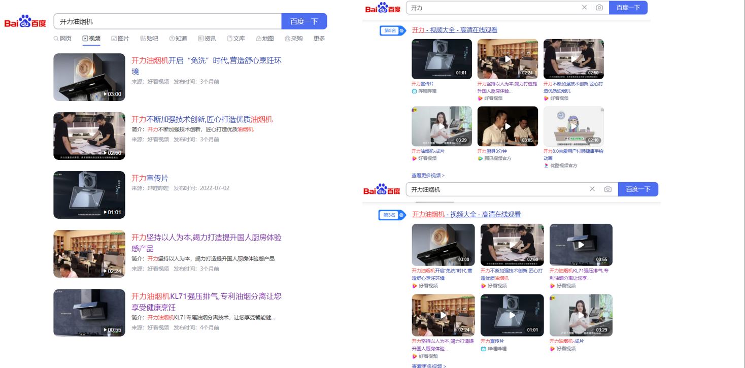Click the 第3名 ranking badge
Image resolution: width=745 pixels, height=368 pixels.
tap(391, 215)
